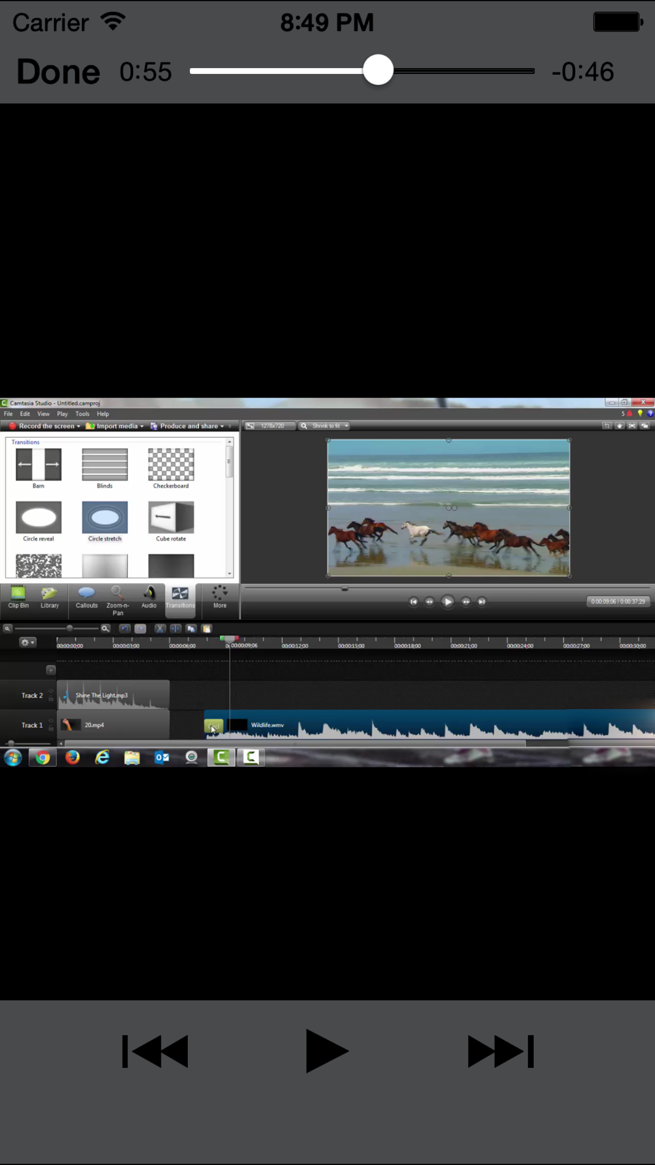Jump to next clip in preview
The image size is (655, 1165).
pos(482,602)
